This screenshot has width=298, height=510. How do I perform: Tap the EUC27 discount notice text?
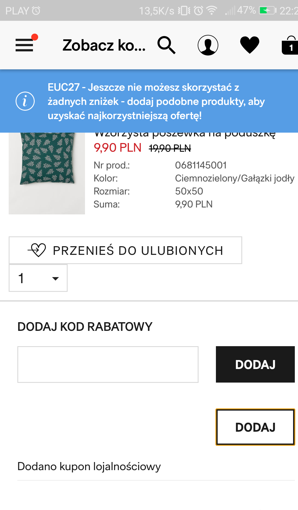tap(156, 101)
